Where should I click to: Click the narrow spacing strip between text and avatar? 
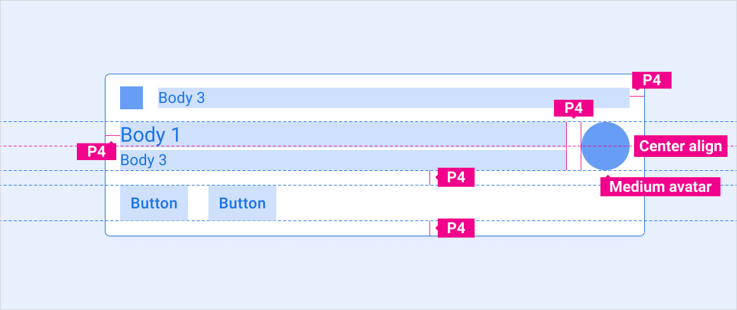point(574,146)
